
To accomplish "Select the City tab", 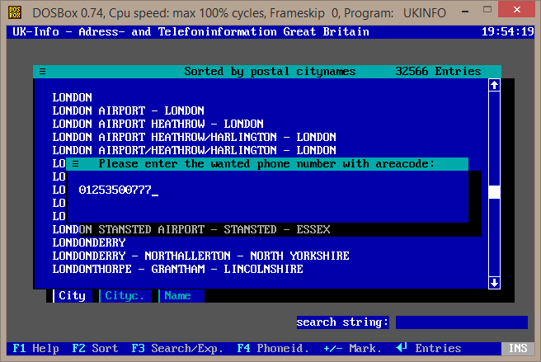I will (x=72, y=296).
